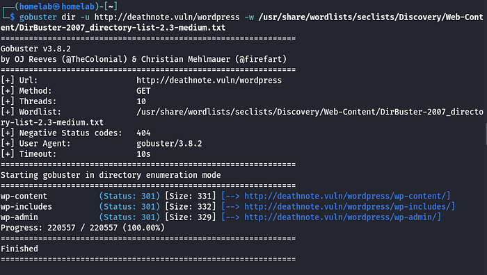Click the Progress 220557 / 220557 line

click(x=83, y=228)
